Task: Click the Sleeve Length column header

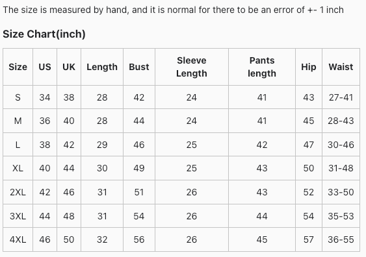Action: click(x=191, y=67)
